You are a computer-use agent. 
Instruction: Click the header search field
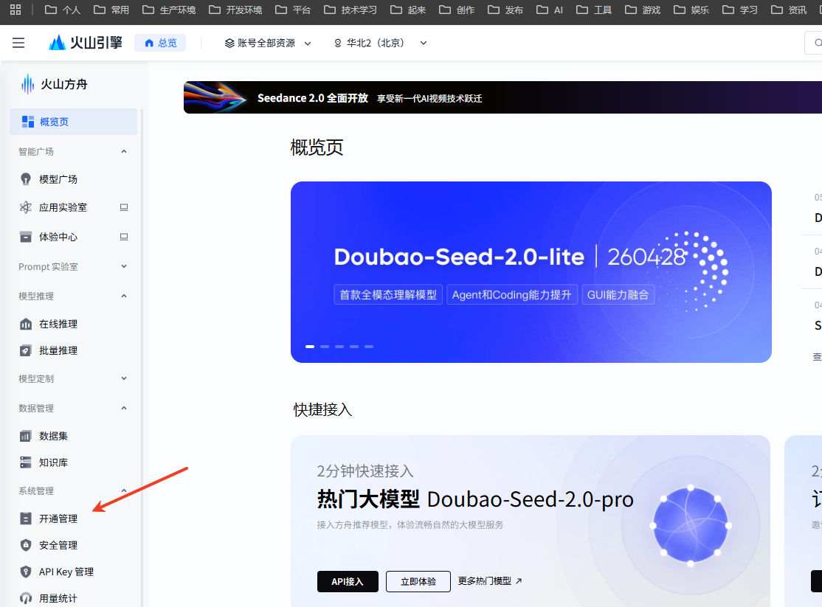(813, 43)
